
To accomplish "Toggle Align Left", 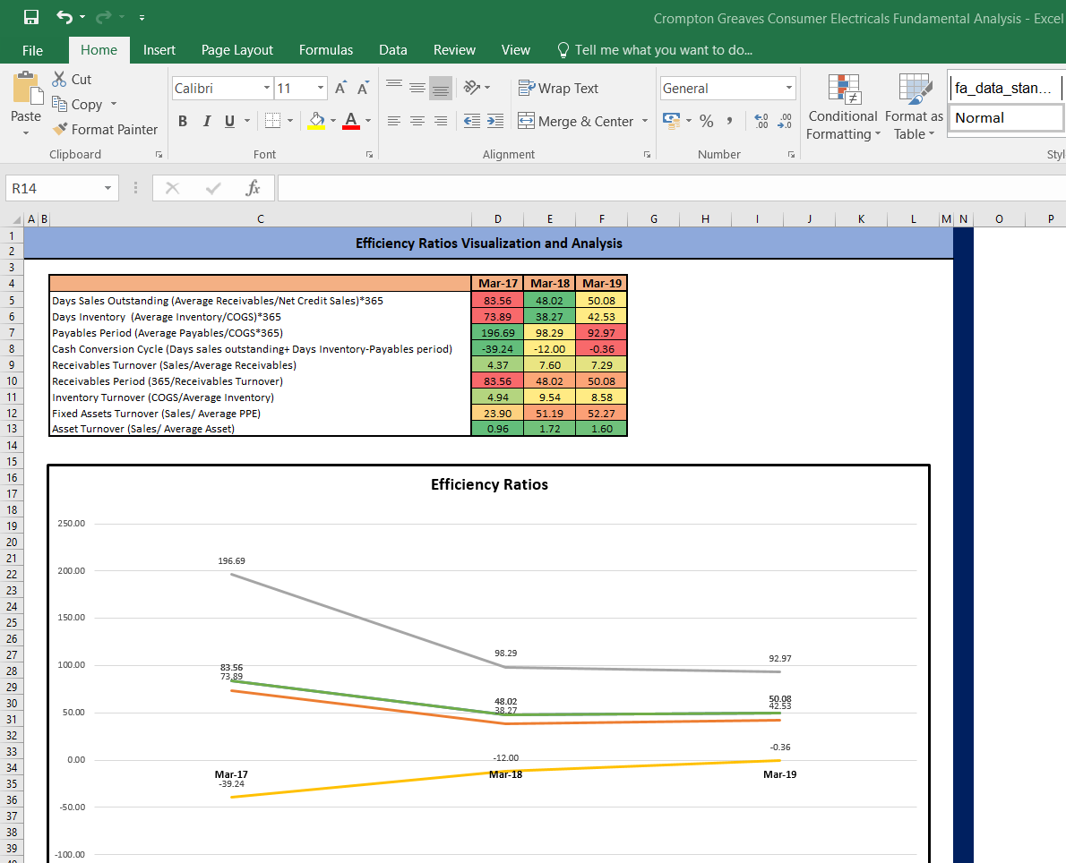I will 394,121.
